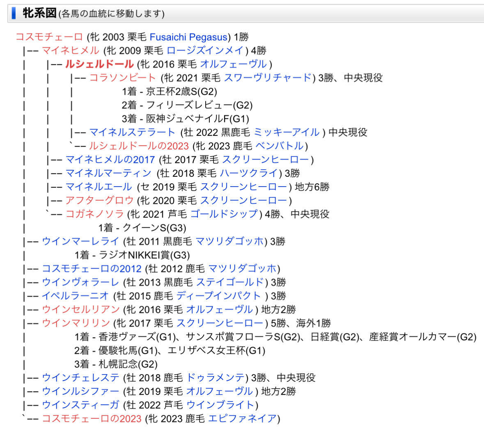Click sire link Fusaichi Pegasus
This screenshot has height=436, width=484.
click(x=188, y=37)
